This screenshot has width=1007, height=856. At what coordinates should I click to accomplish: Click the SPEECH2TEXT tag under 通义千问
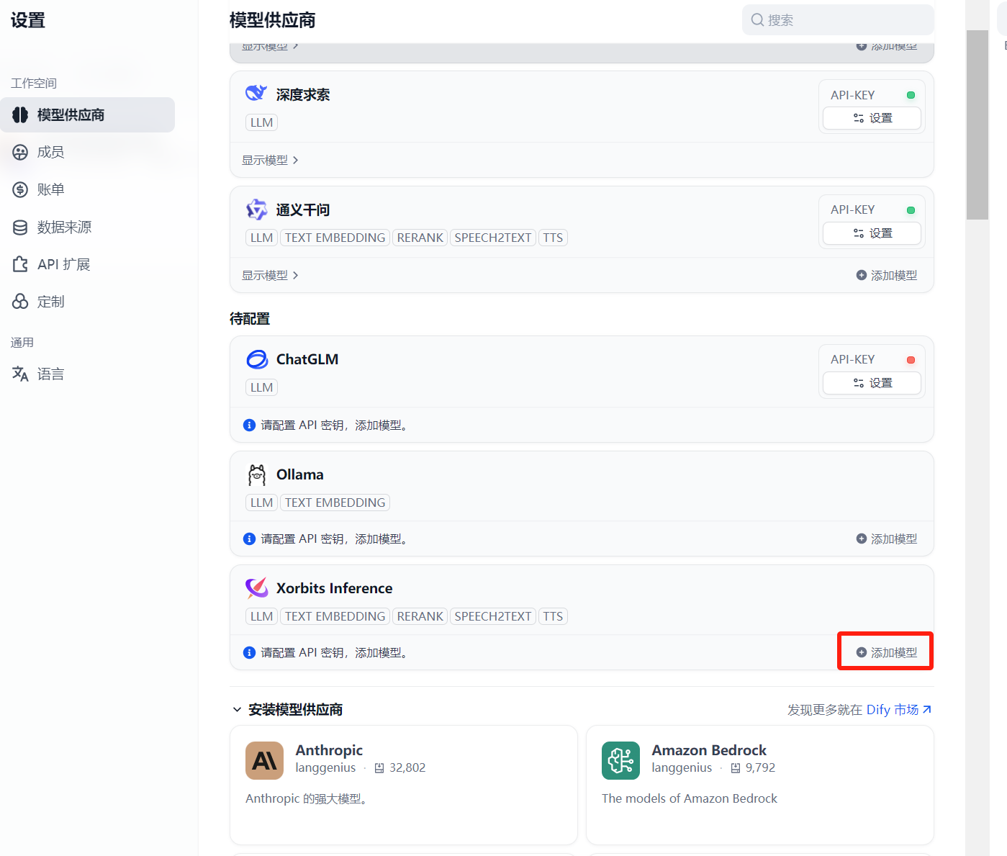point(493,238)
